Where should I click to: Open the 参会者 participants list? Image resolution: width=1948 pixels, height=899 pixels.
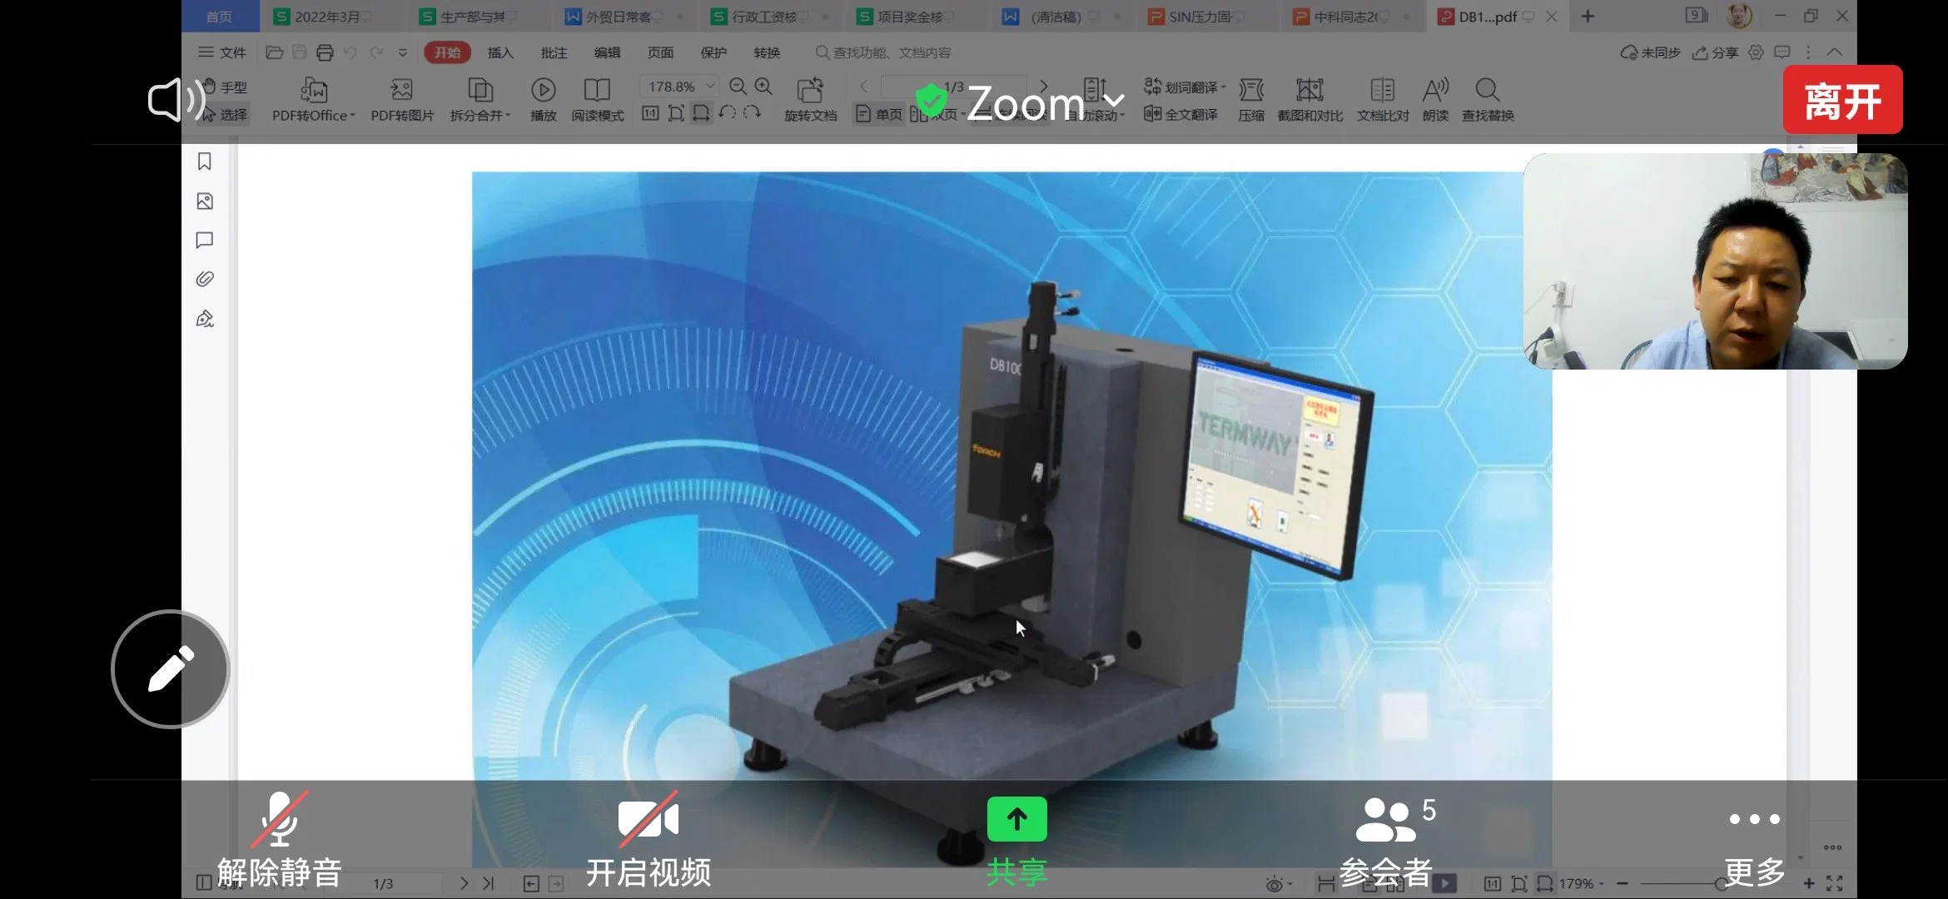click(1386, 841)
